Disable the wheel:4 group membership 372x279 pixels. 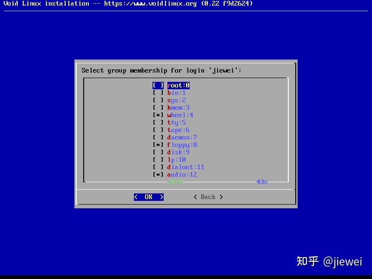tap(158, 115)
